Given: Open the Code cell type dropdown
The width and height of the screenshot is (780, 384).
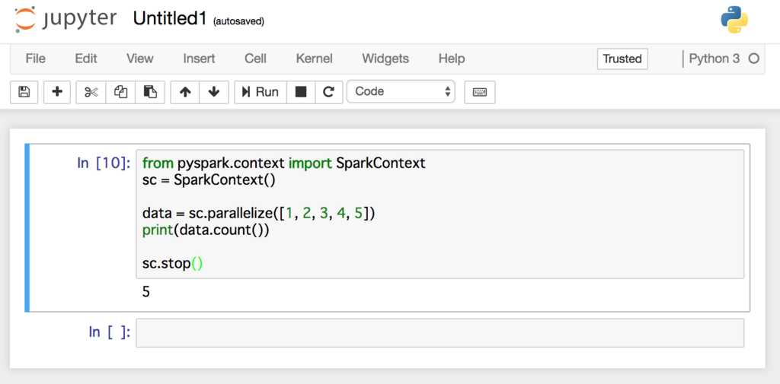Looking at the screenshot, I should (401, 91).
